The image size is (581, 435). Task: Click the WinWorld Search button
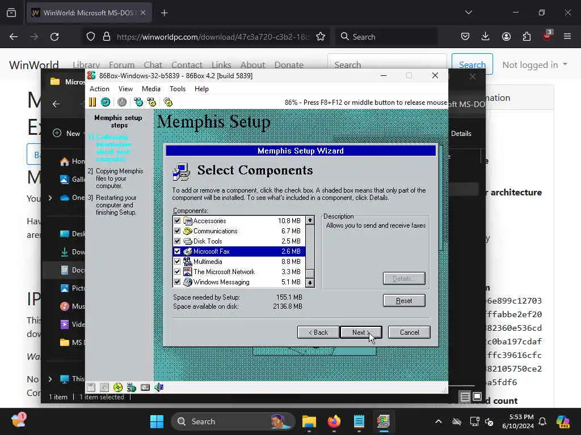click(472, 65)
